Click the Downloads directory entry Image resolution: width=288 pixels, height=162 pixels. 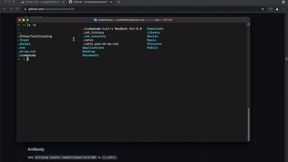click(x=155, y=29)
